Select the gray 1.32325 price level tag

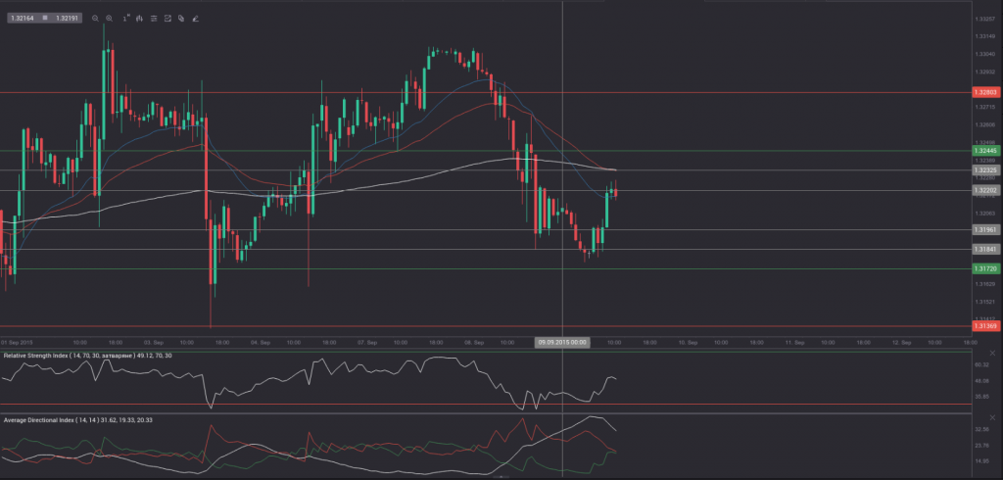coord(985,170)
